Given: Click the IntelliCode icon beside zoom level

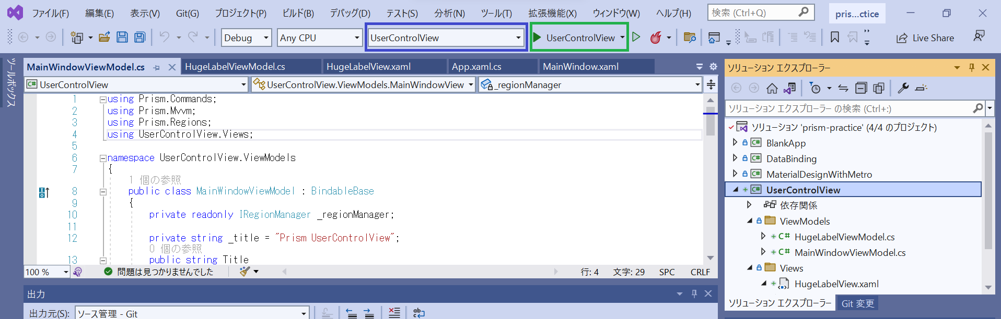Looking at the screenshot, I should tap(77, 272).
